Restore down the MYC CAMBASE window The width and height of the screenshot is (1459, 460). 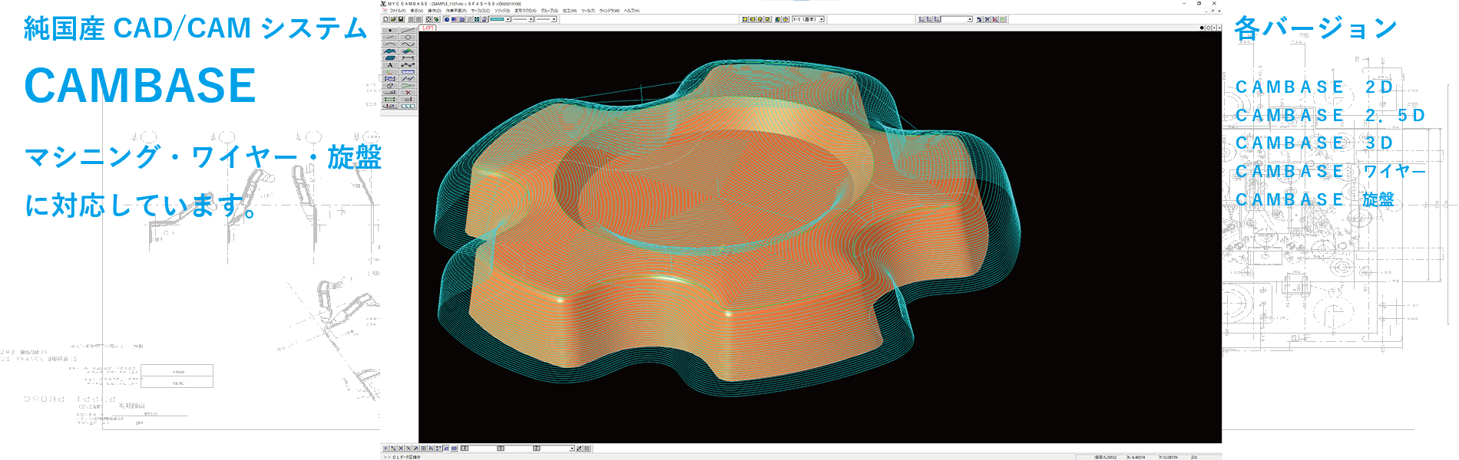[x=1199, y=3]
